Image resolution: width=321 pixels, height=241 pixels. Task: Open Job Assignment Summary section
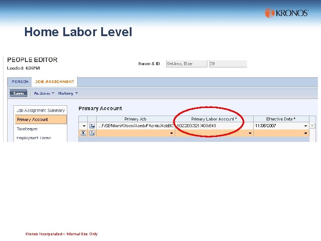pos(41,111)
